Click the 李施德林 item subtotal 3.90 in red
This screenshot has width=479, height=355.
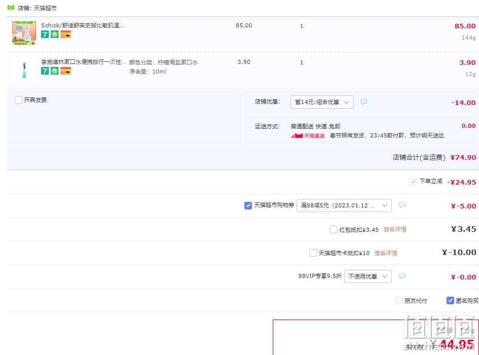coord(467,63)
